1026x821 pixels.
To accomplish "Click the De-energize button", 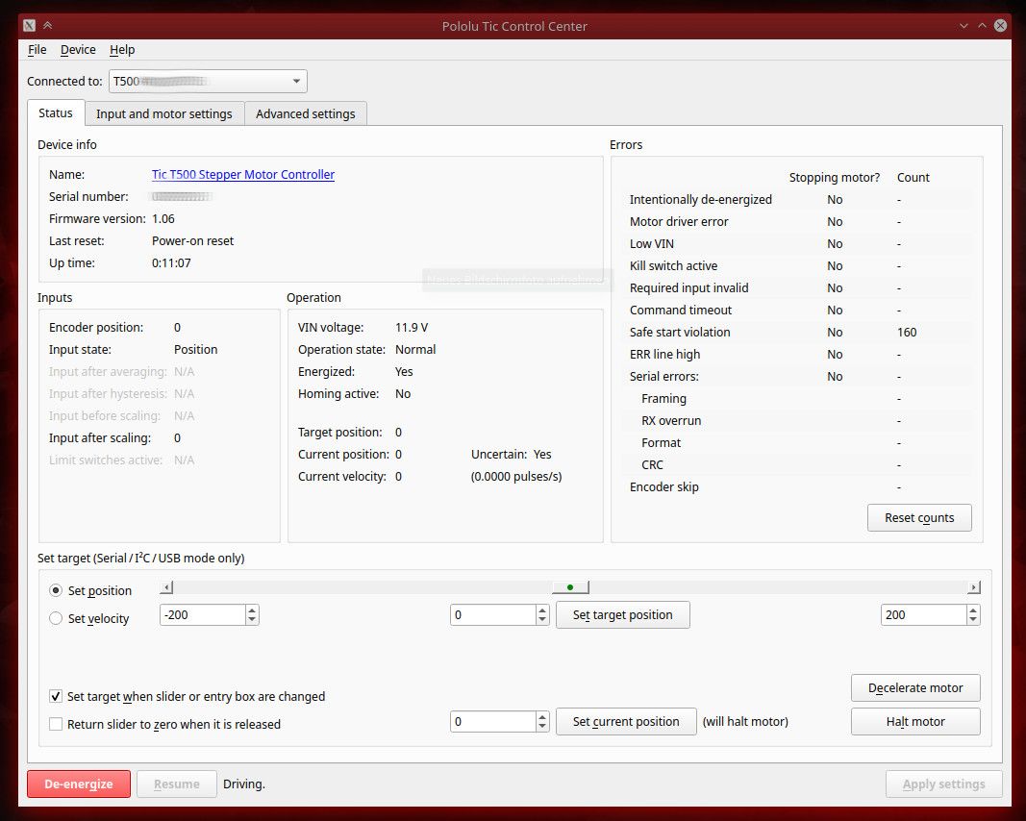I will click(x=78, y=784).
